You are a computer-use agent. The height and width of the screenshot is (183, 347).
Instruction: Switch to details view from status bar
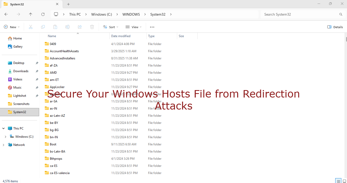point(338,181)
